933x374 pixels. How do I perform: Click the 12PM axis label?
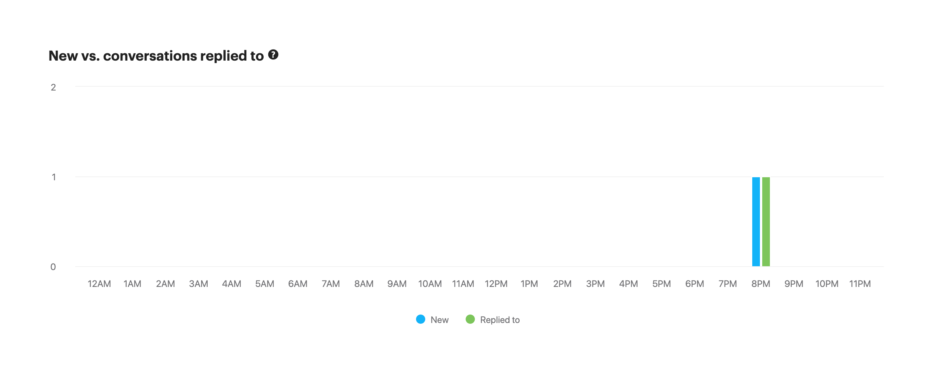click(496, 284)
